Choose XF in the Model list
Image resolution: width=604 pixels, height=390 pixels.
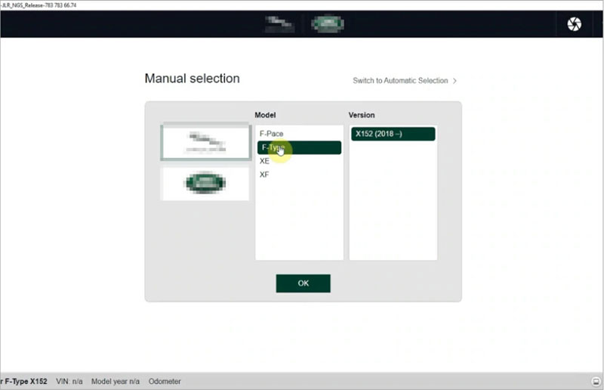pyautogui.click(x=299, y=175)
